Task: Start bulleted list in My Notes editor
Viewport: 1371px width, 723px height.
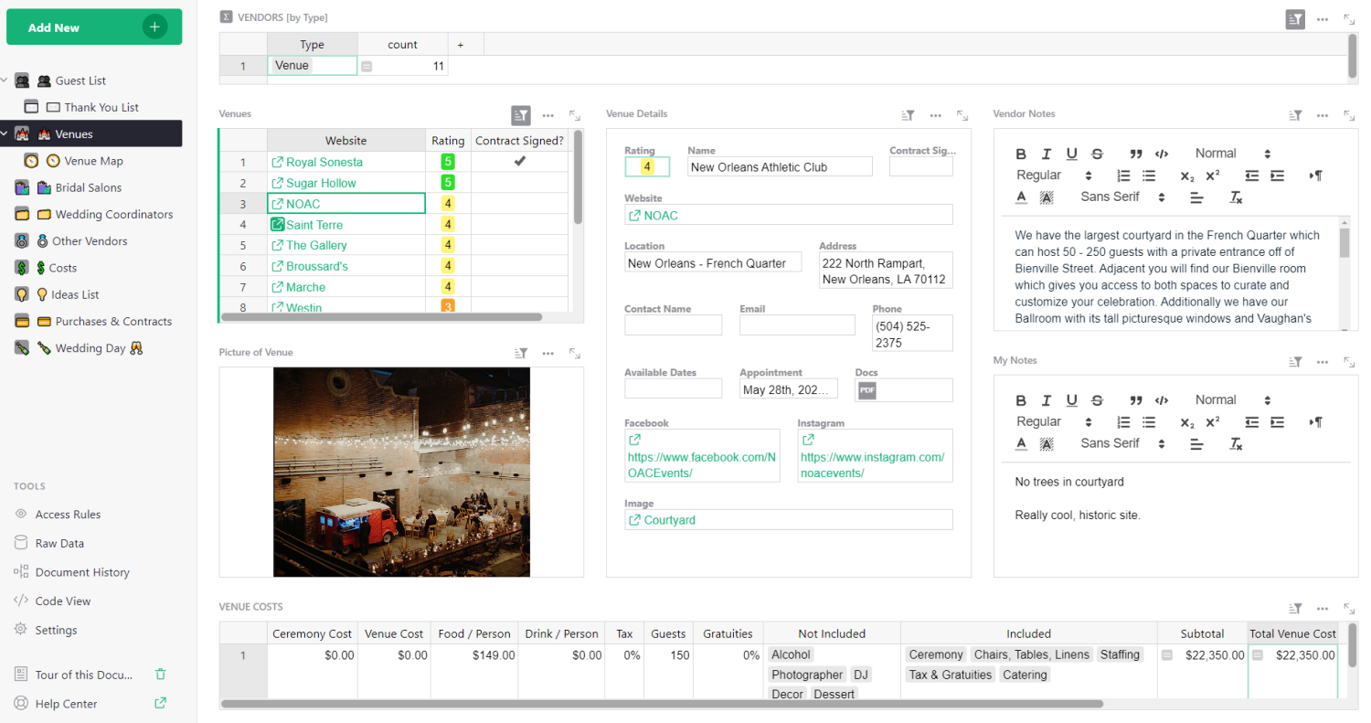Action: (x=1150, y=422)
